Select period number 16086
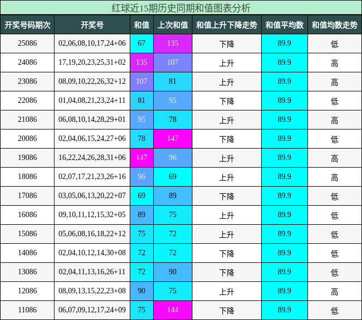 click(27, 215)
